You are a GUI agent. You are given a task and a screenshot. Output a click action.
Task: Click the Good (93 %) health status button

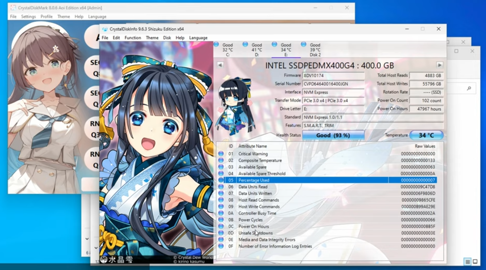[333, 135]
